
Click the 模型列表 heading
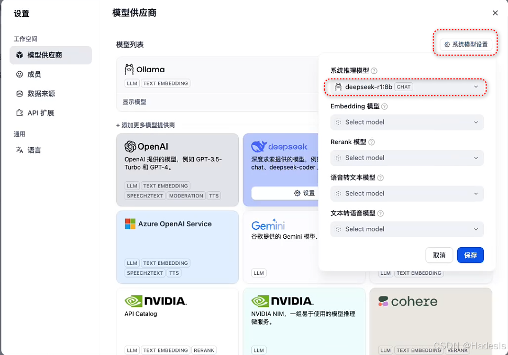pyautogui.click(x=130, y=45)
